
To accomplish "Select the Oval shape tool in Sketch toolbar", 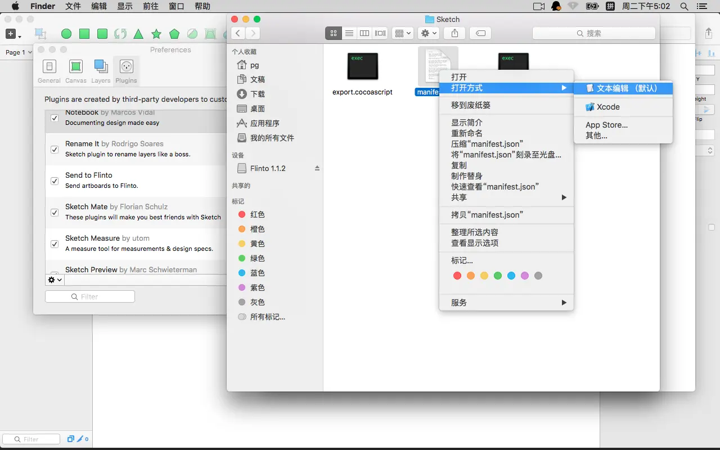I will tap(66, 34).
